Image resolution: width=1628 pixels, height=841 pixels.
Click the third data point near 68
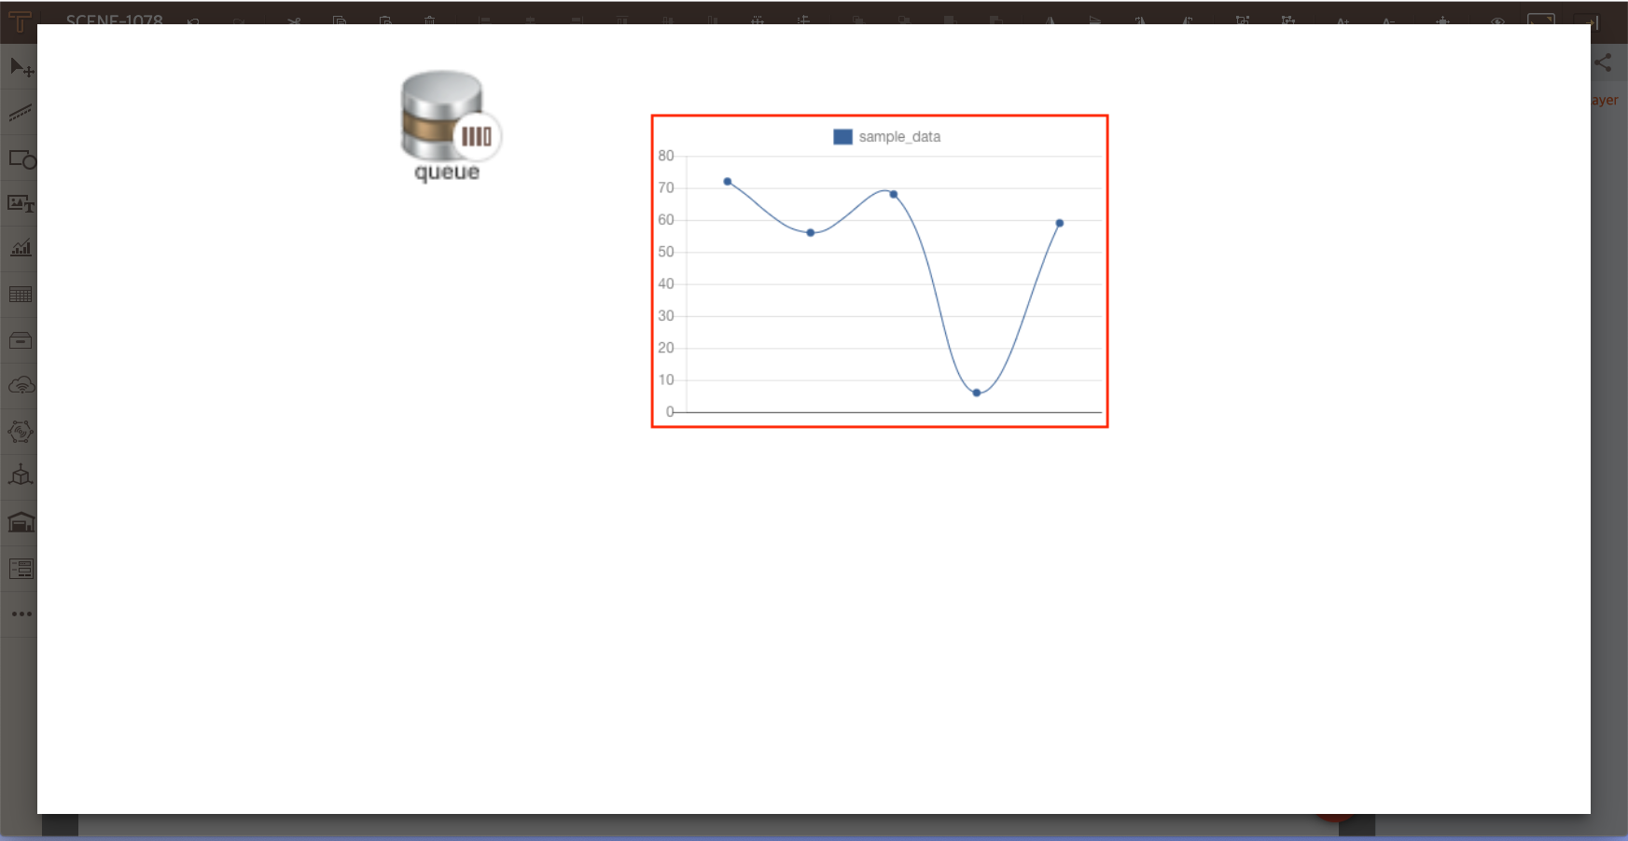(x=894, y=195)
